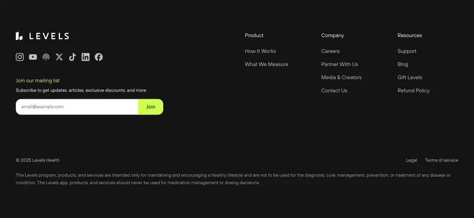Open the Terms of service link
Screen dimensions: 474x218
tap(441, 160)
